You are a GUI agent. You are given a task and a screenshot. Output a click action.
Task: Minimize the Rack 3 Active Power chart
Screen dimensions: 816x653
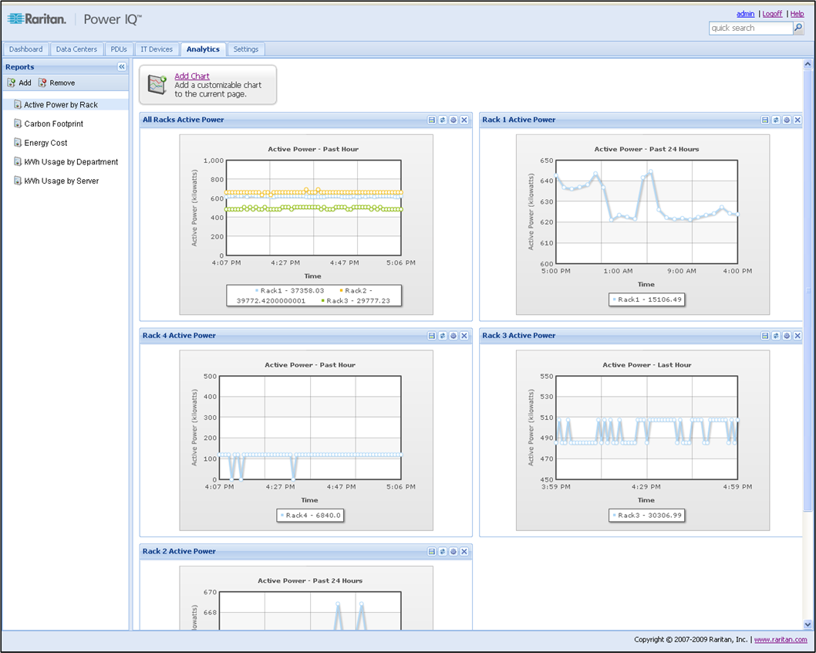point(765,336)
